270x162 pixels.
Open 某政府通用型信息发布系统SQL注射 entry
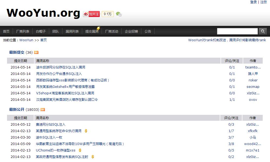point(62,157)
